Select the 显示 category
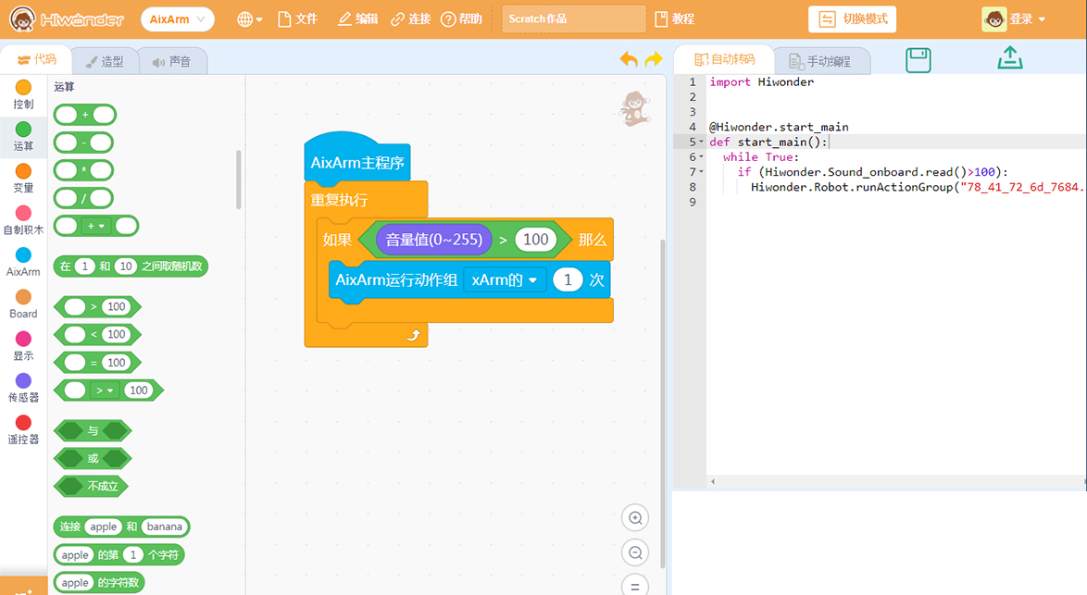Screen dimensions: 1087x595 click(x=23, y=346)
